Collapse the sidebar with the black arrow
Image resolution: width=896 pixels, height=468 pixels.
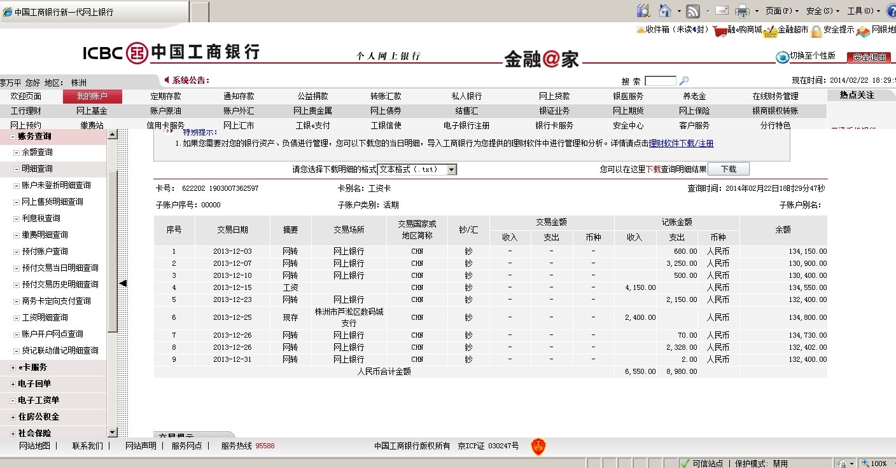(x=123, y=284)
